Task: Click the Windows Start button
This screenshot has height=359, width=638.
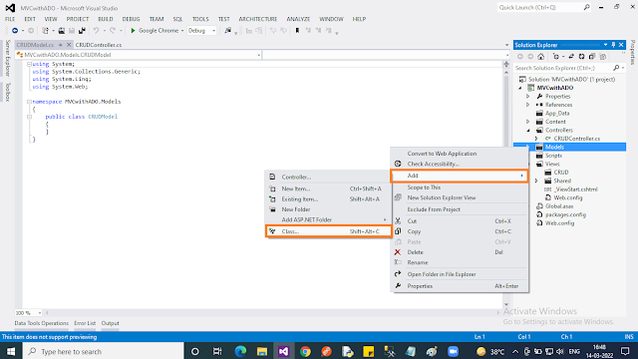Action: [x=11, y=351]
